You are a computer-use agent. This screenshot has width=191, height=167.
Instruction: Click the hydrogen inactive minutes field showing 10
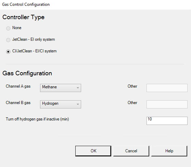pyautogui.click(x=167, y=121)
